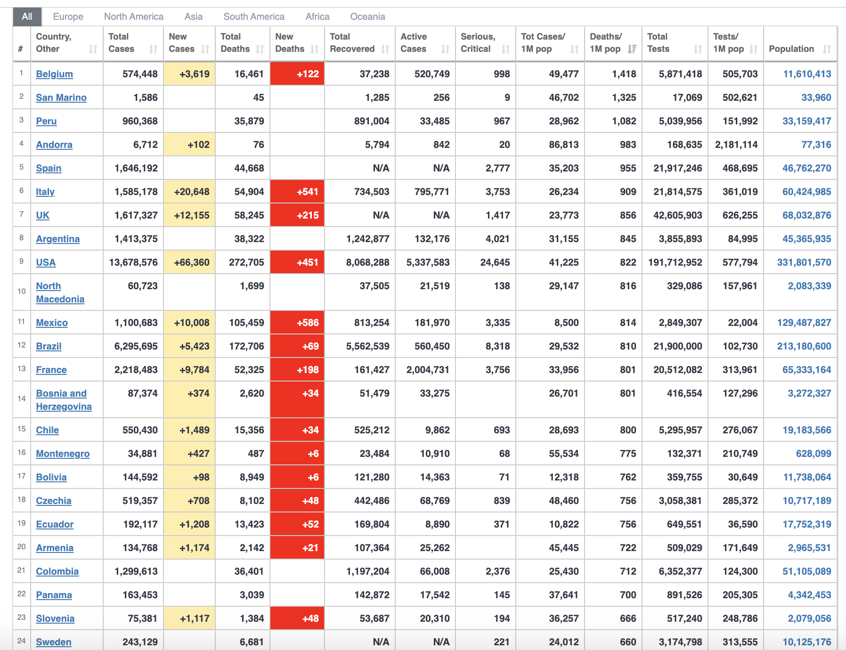
Task: Sort table by Total Cases sort icon
Action: (x=153, y=49)
